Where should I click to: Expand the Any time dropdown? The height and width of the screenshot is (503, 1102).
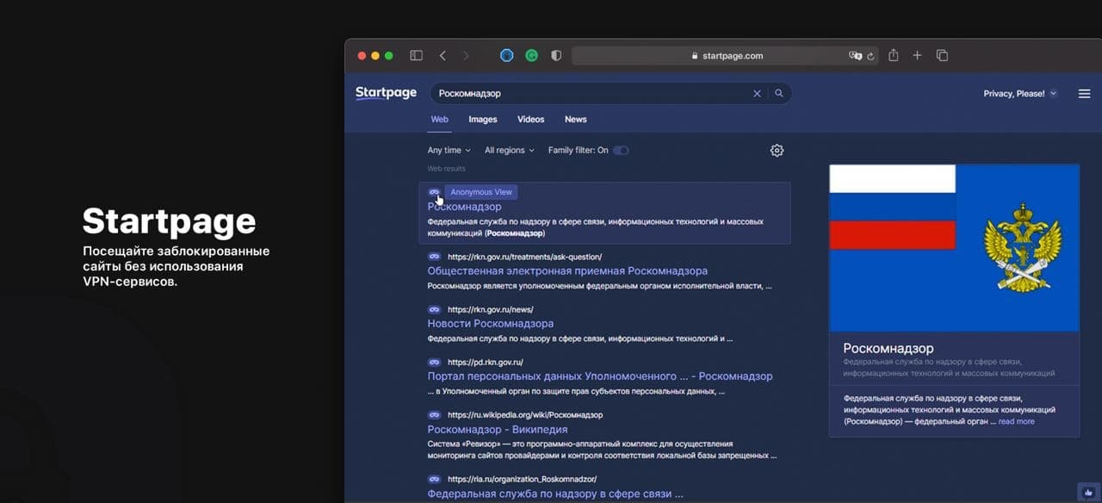coord(449,150)
